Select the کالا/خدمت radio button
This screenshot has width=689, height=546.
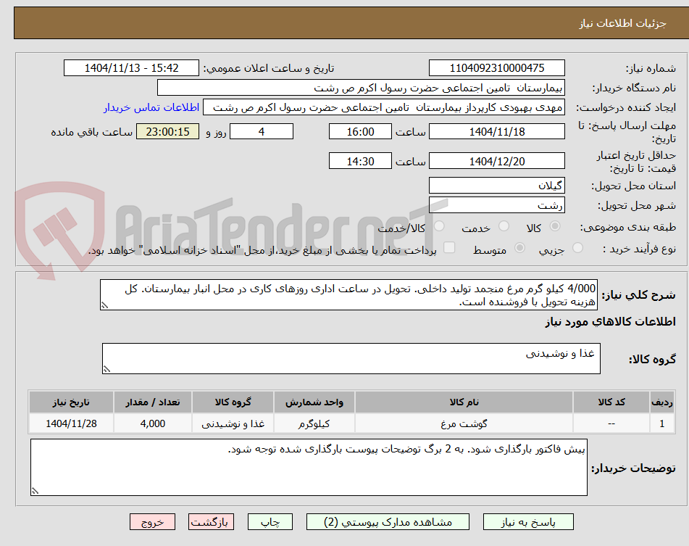coord(439,226)
